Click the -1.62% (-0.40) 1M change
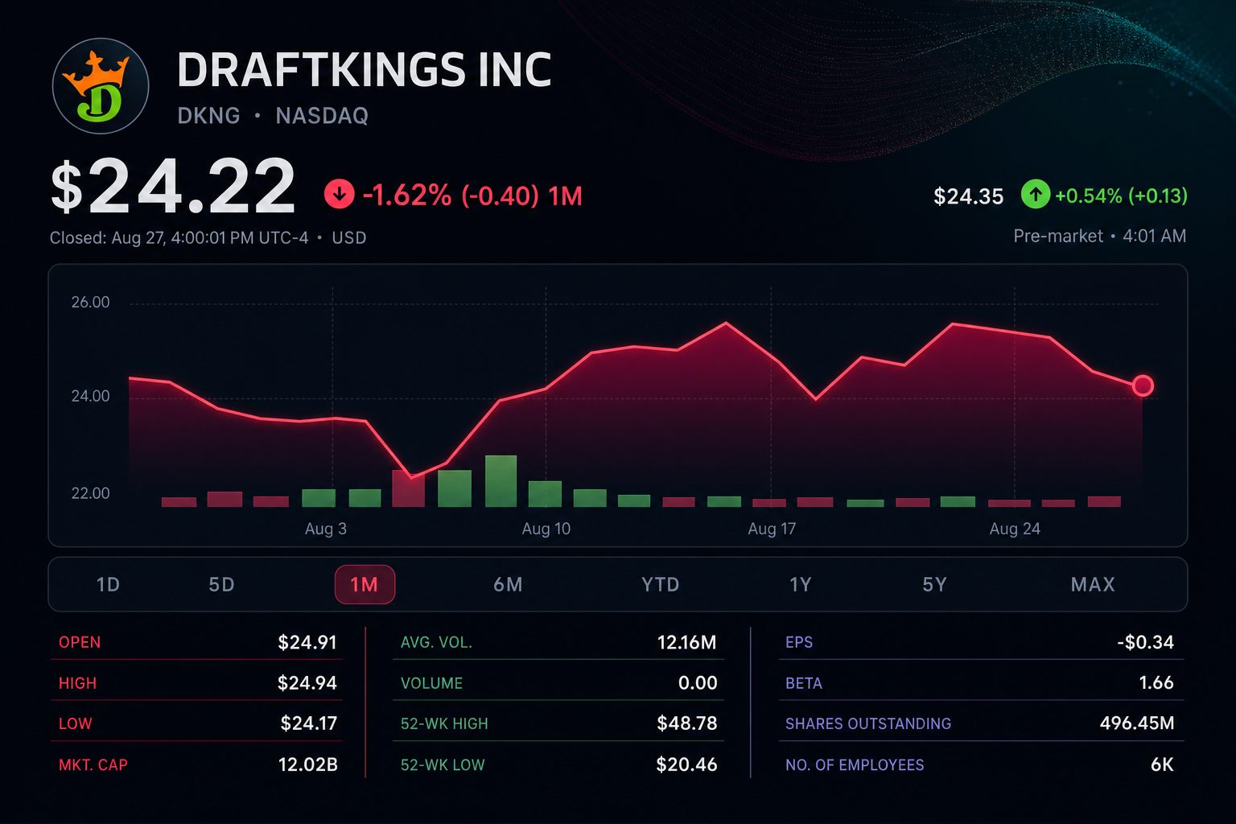This screenshot has height=824, width=1236. point(472,196)
